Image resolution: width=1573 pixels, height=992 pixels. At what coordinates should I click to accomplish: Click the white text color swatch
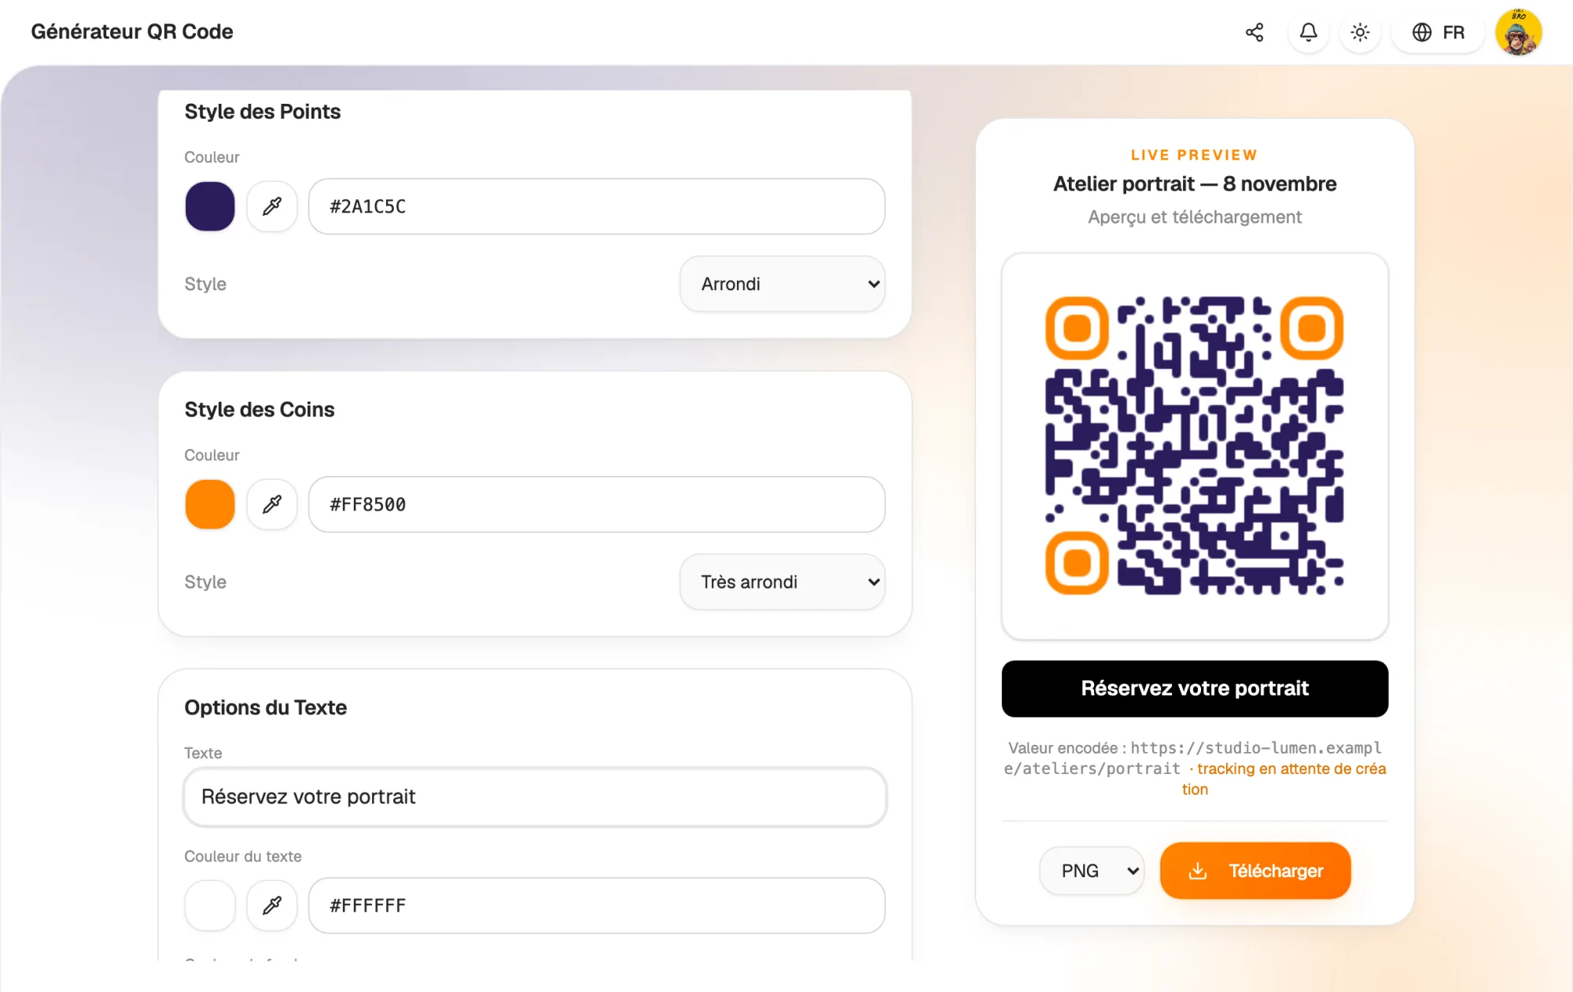pos(210,905)
